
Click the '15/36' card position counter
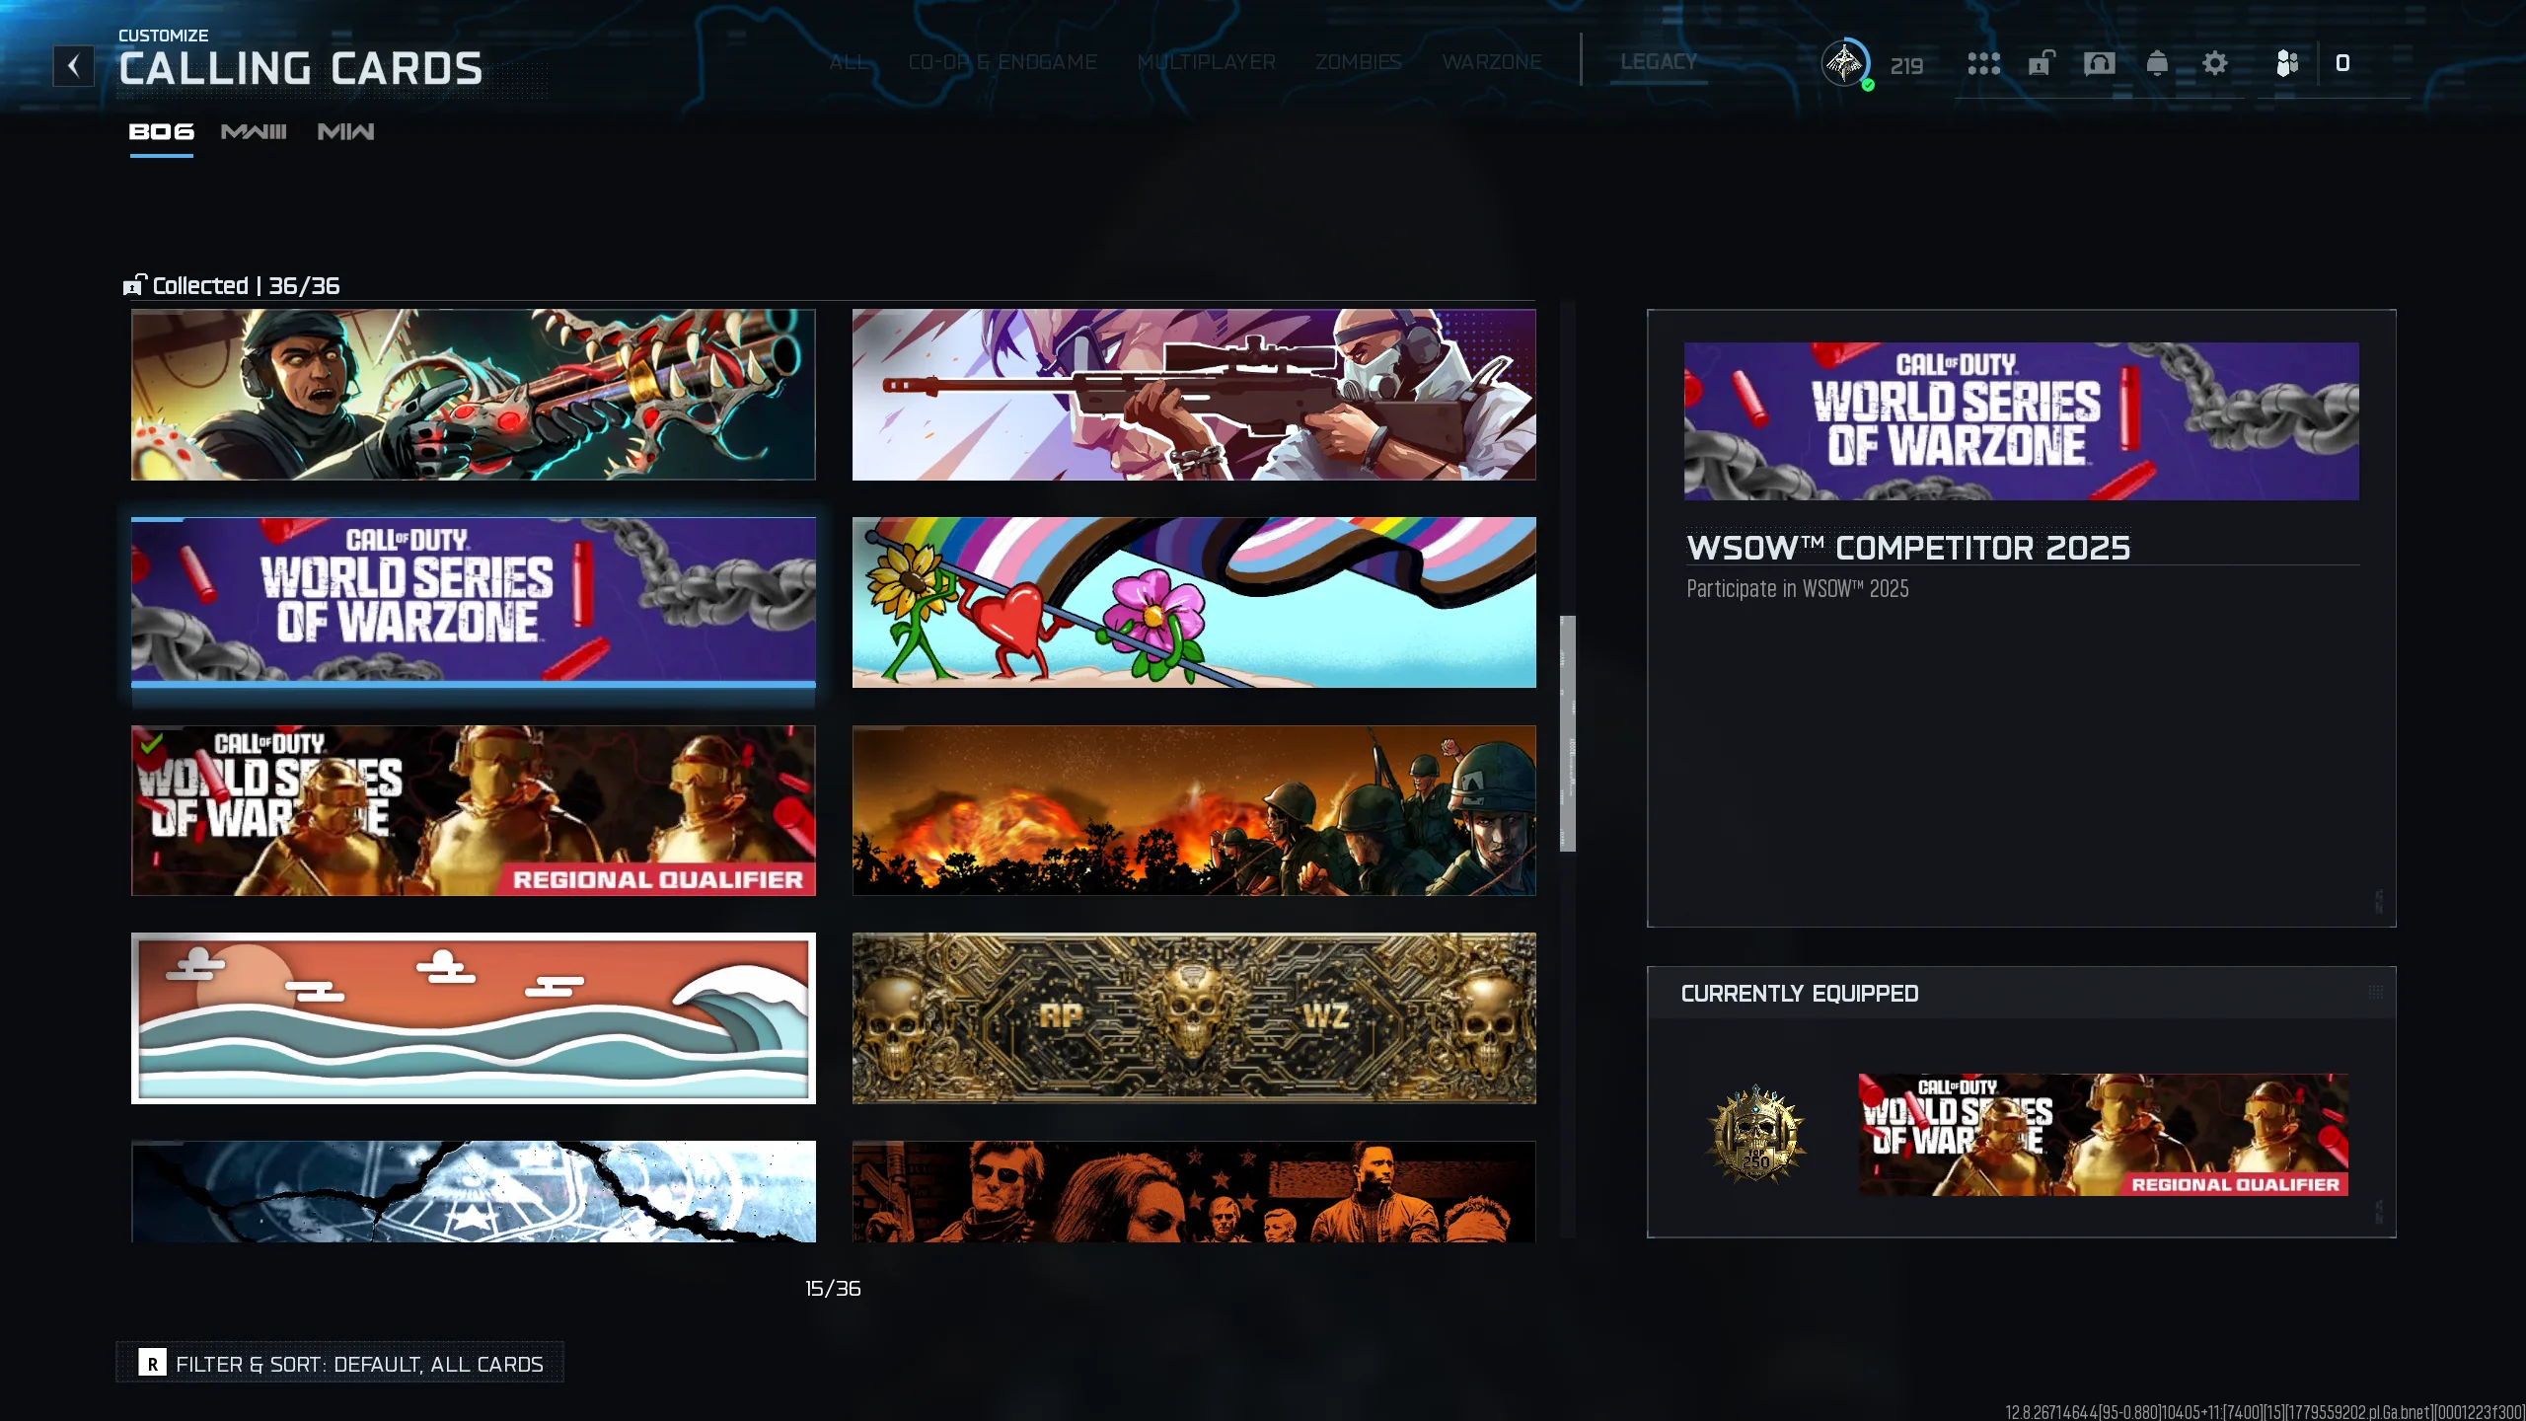[833, 1289]
